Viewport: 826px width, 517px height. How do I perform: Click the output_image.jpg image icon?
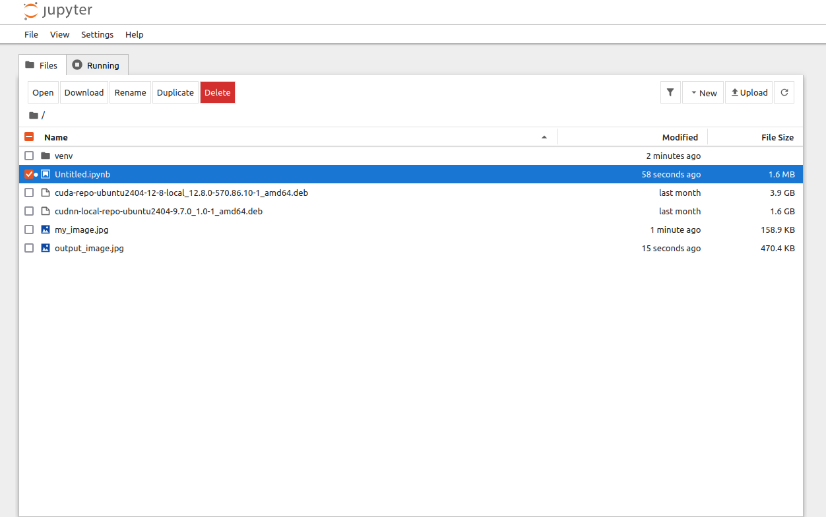point(46,248)
